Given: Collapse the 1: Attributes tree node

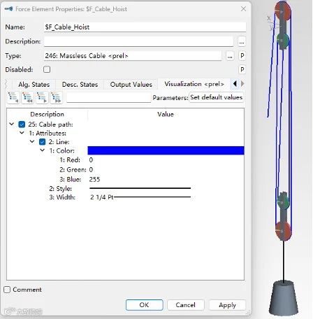Looking at the screenshot, I should (22, 133).
